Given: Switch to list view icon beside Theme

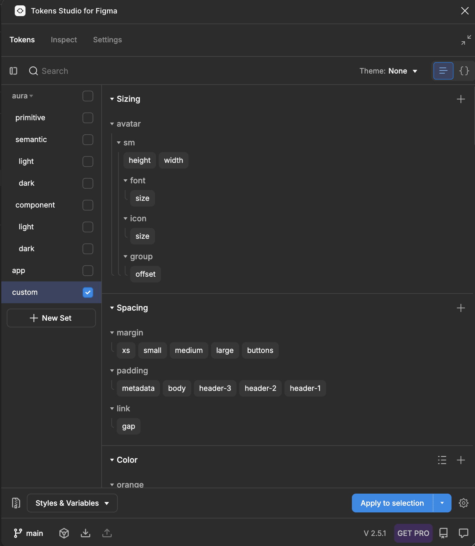Looking at the screenshot, I should [443, 71].
